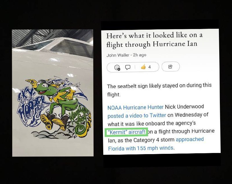The width and height of the screenshot is (232, 184).
Task: Click the like count number 4
Action: (x=149, y=67)
